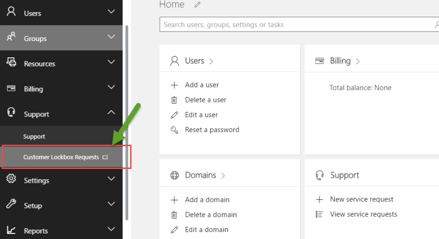Click the pencil edit icon beside Home

[197, 5]
